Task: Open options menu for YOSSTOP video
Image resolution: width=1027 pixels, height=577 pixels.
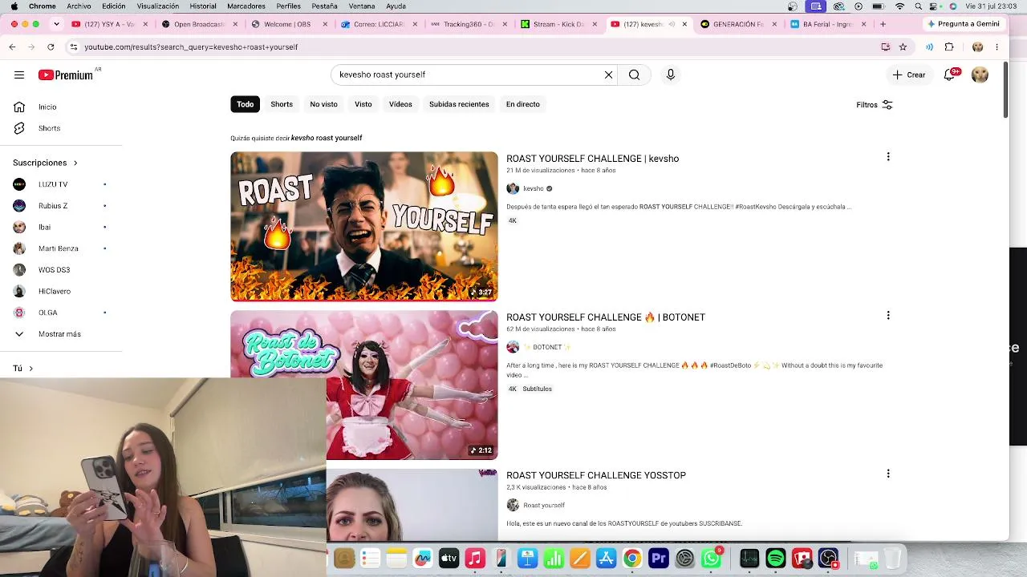Action: coord(888,474)
